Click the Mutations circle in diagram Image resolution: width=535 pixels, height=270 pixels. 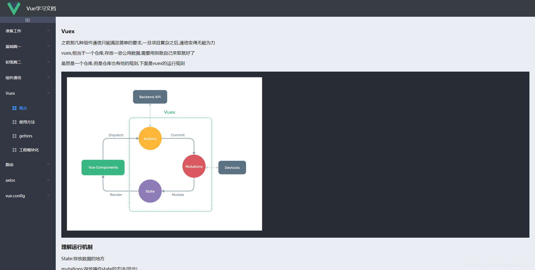(x=194, y=166)
